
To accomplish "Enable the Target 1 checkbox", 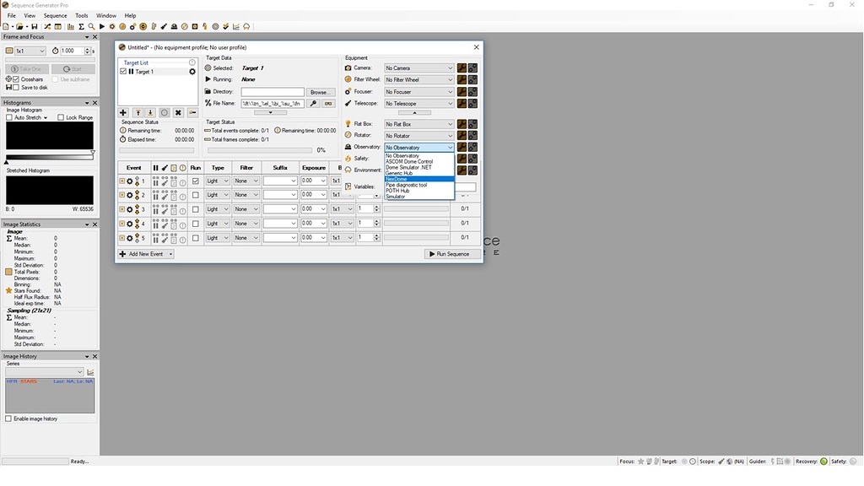I will coord(122,71).
